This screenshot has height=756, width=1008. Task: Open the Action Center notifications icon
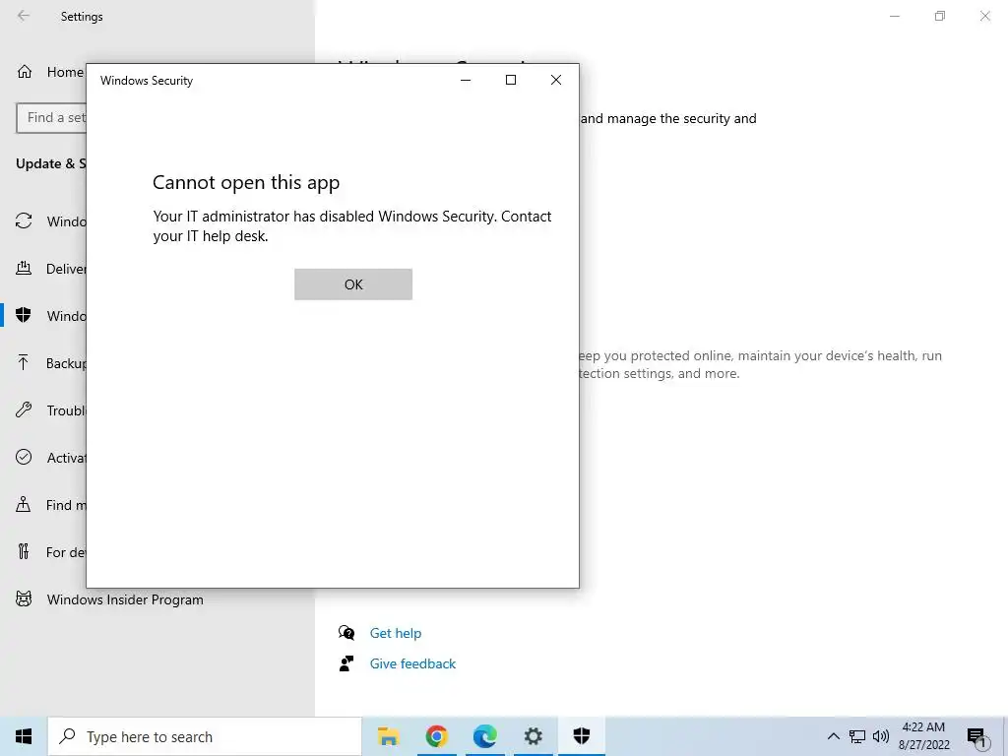[976, 737]
